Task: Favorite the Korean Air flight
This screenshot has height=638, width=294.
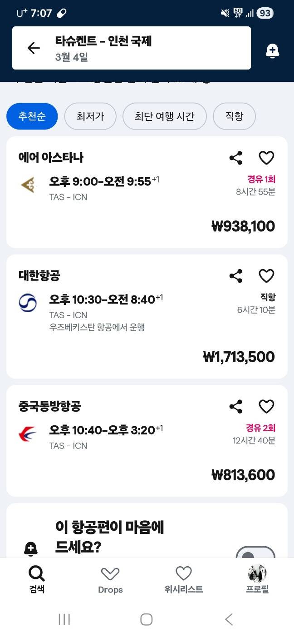Action: coord(266,276)
